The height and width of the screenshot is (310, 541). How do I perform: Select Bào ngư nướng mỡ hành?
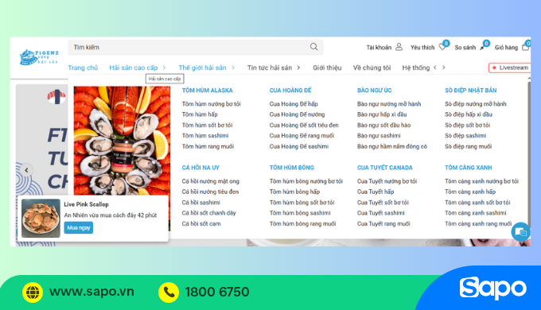click(389, 104)
